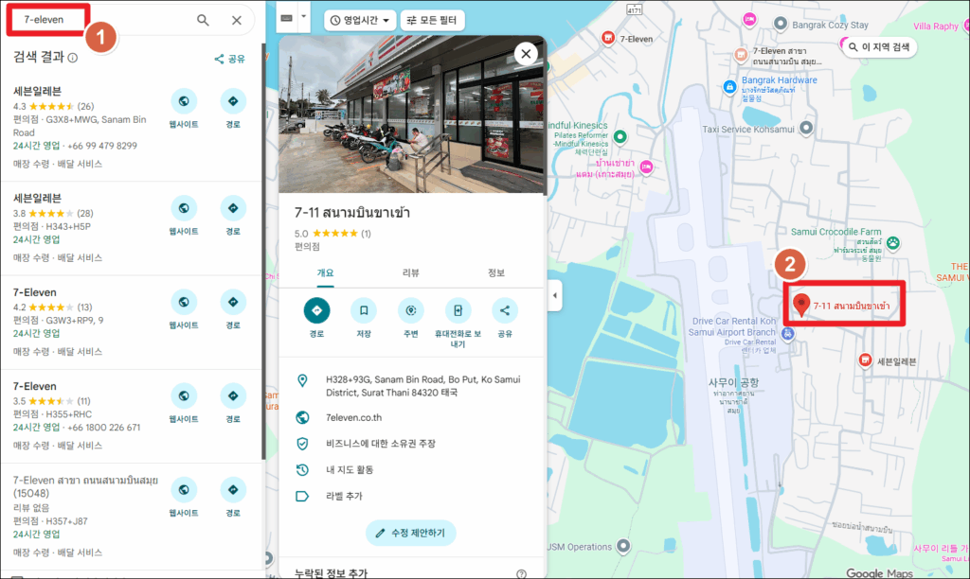Click 이 지역 검색 on the map
The width and height of the screenshot is (970, 579).
coord(879,47)
